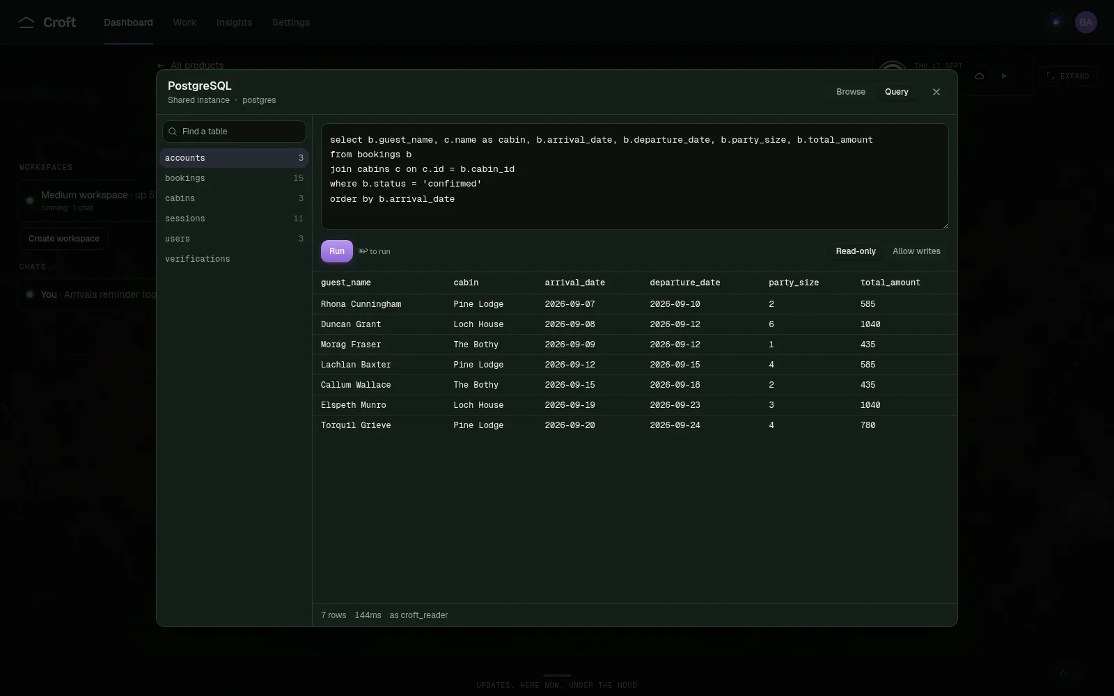Click the '7 rows' status text
Screen dimensions: 1114x696
pos(334,615)
